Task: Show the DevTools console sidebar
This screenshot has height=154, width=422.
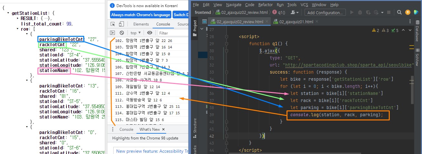Action: click(113, 33)
